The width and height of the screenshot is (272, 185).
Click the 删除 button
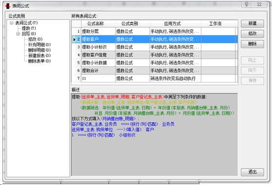(x=252, y=44)
